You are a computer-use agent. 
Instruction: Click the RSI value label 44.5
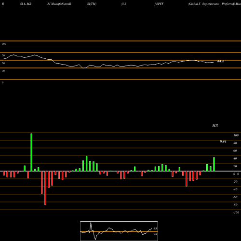coord(220,61)
